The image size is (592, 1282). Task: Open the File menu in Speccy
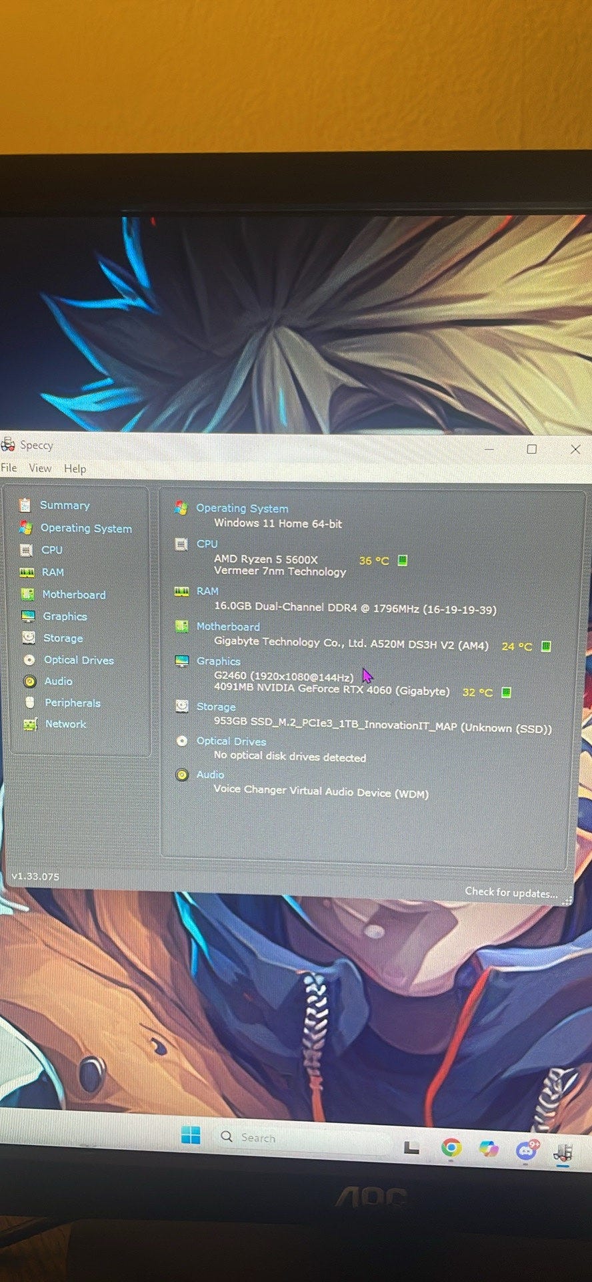tap(9, 467)
